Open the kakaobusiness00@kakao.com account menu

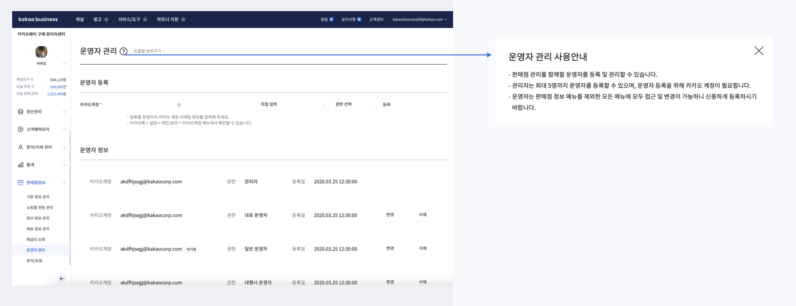(420, 19)
